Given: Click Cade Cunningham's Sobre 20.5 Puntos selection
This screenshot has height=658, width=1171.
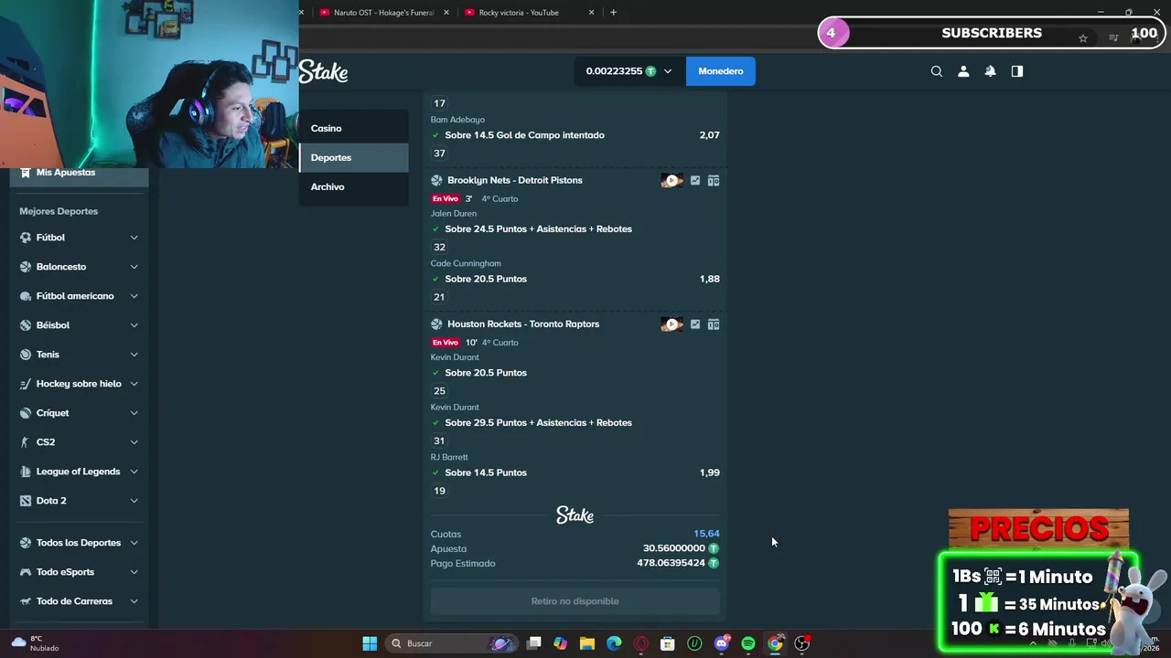Looking at the screenshot, I should click(x=486, y=279).
